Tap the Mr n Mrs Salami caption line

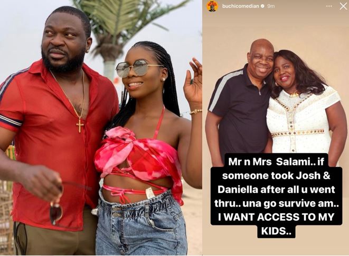(276, 162)
